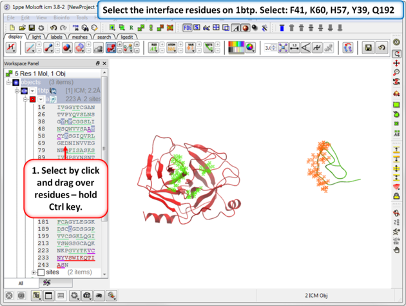Open the meshes tab
This screenshot has height=306, width=406.
[80, 37]
